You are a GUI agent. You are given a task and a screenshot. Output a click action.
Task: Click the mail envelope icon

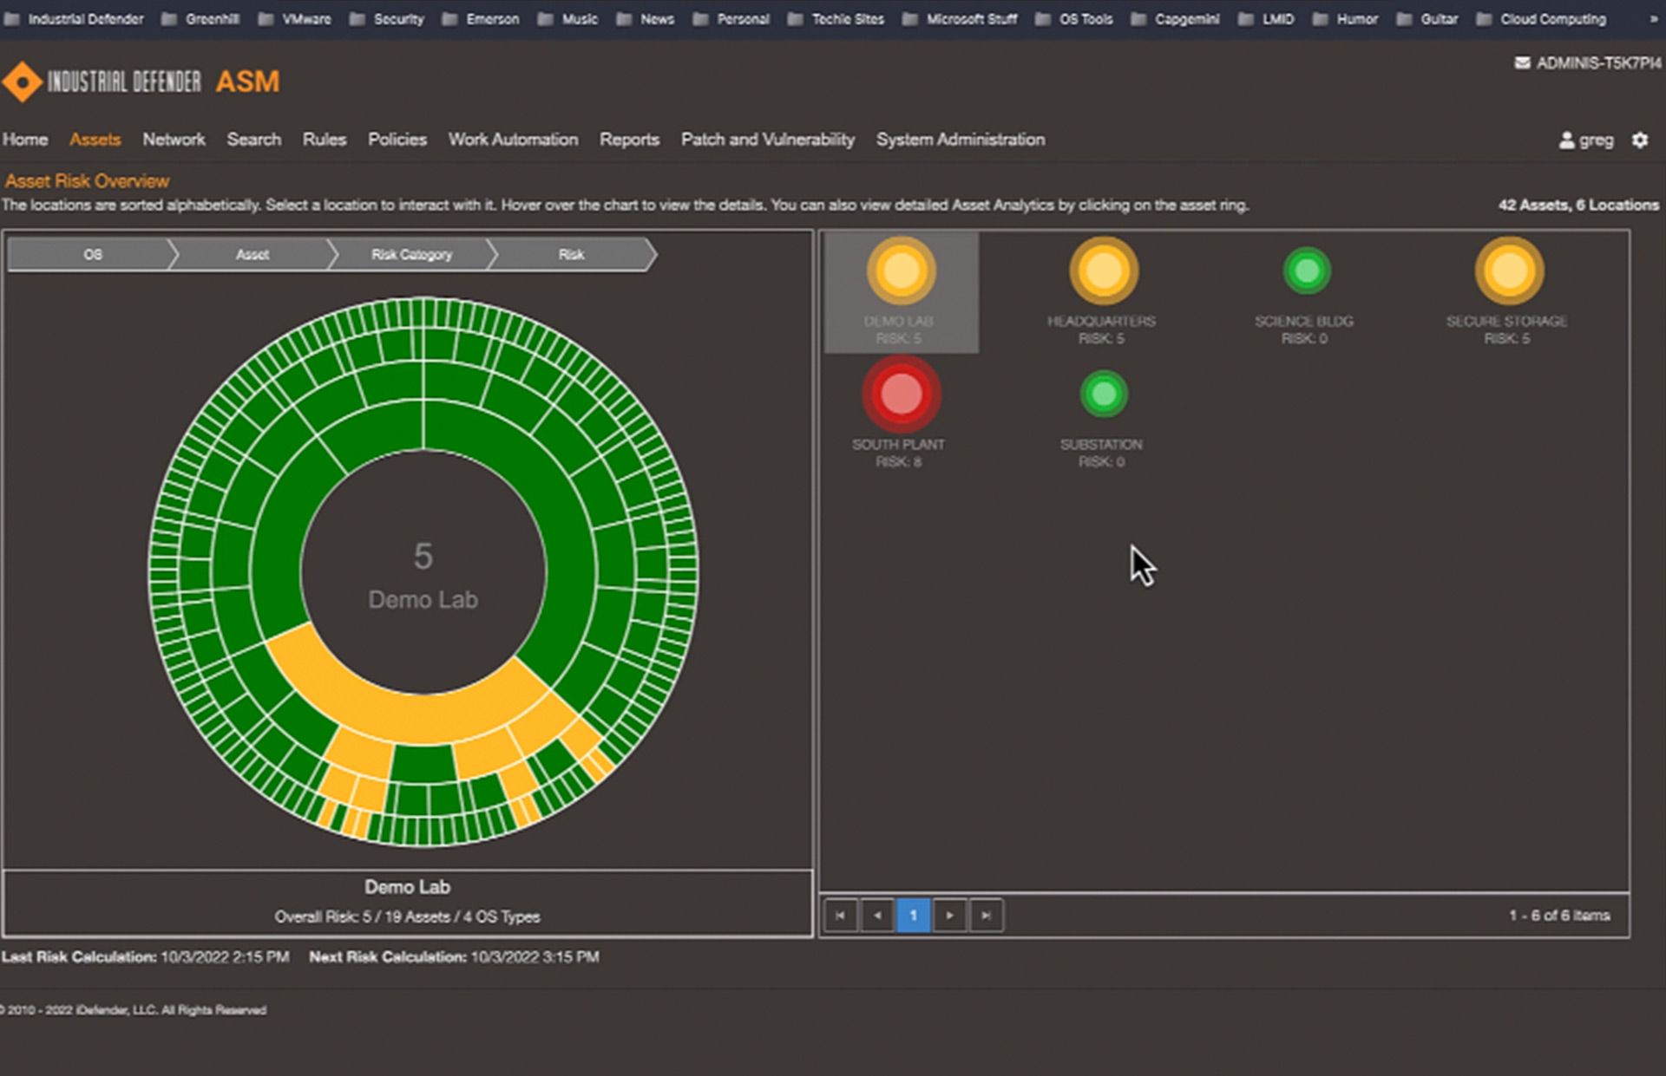[x=1522, y=63]
